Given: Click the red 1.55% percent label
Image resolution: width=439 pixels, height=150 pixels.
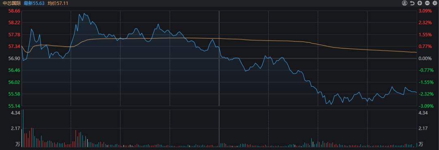Looking at the screenshot, I should [x=425, y=35].
